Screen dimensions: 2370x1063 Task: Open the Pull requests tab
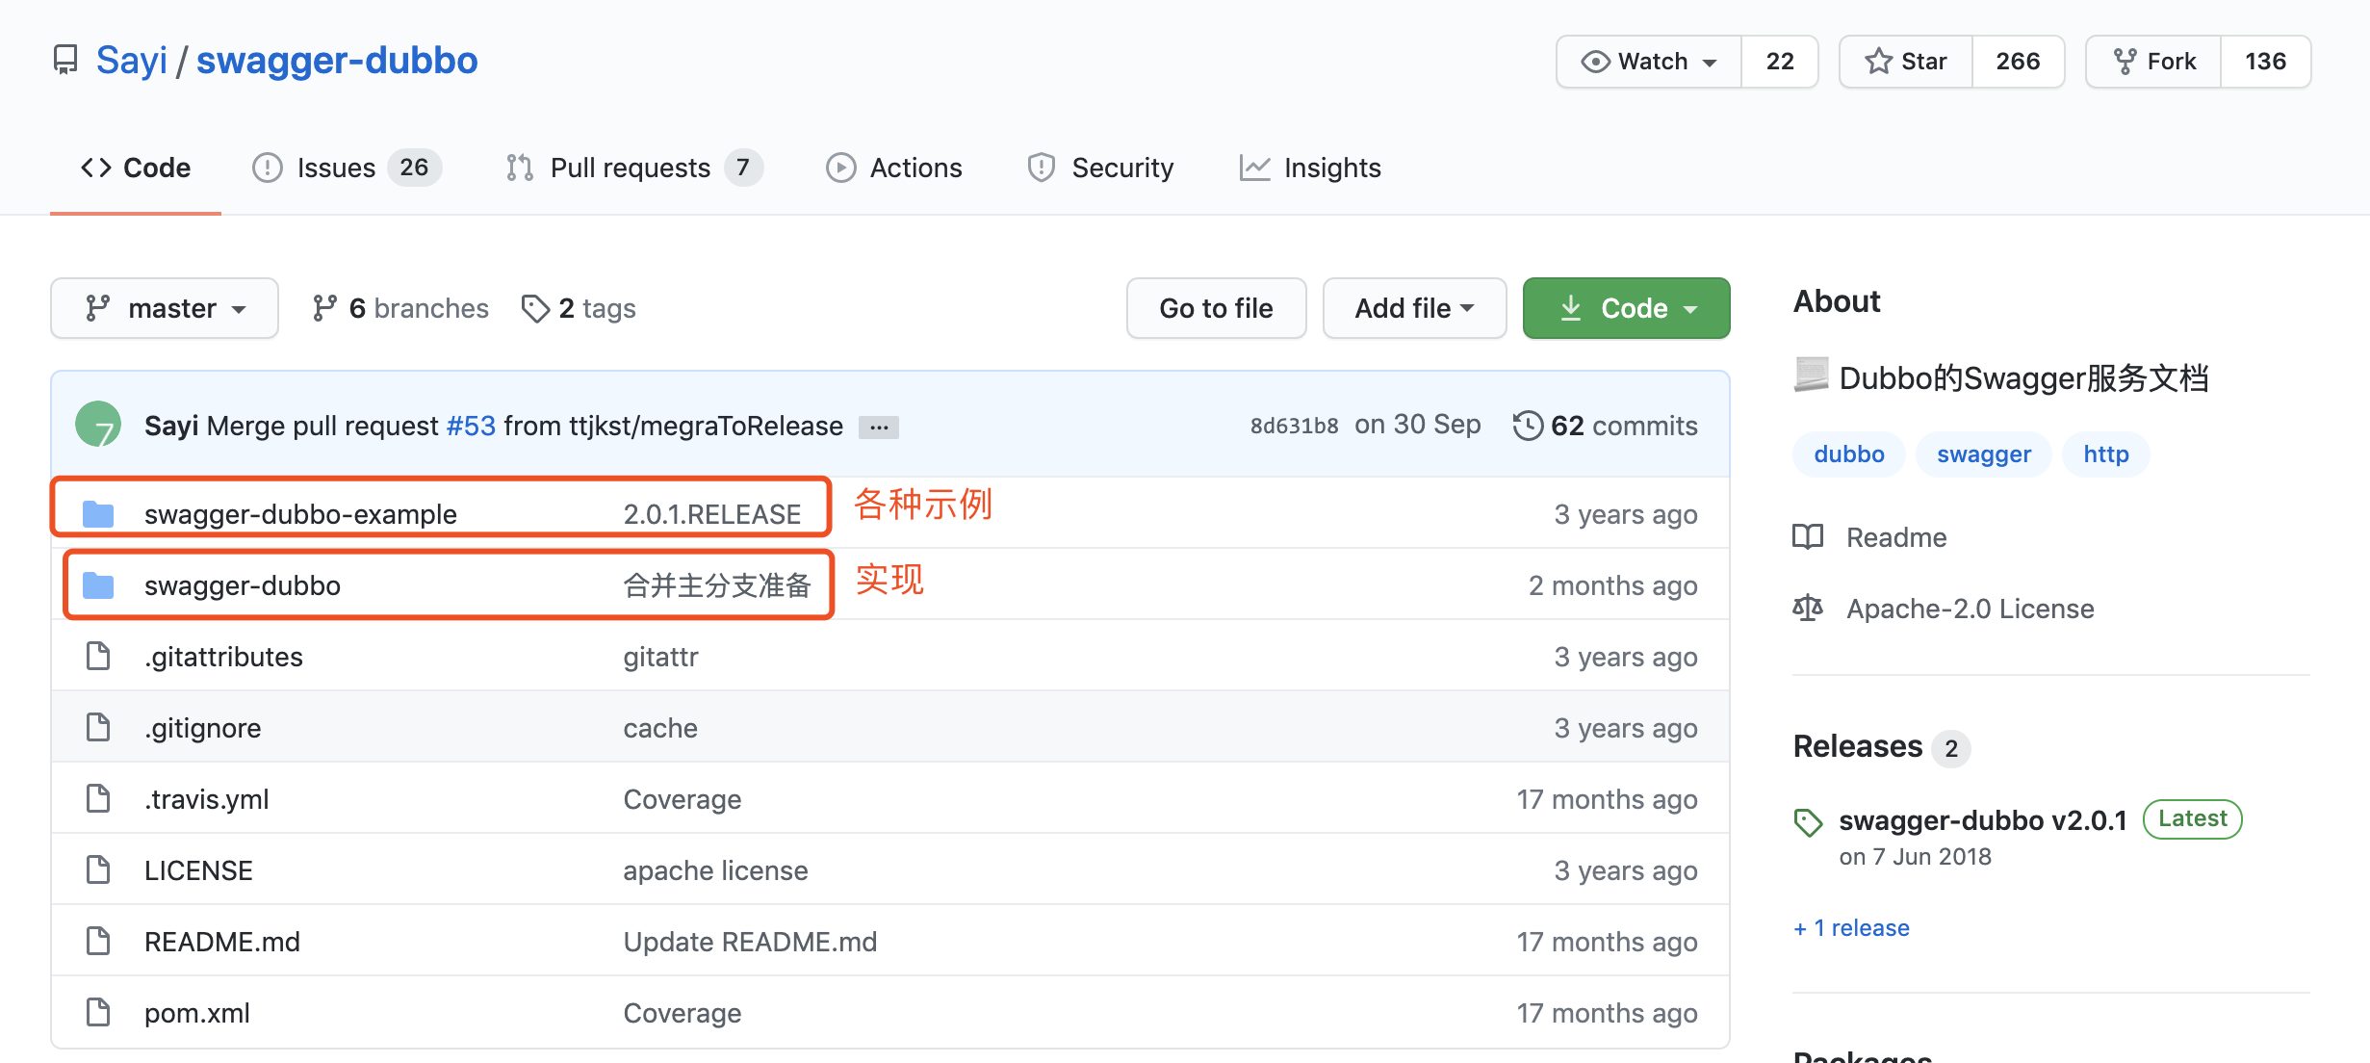tap(632, 168)
